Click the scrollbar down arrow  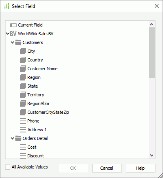152,155
